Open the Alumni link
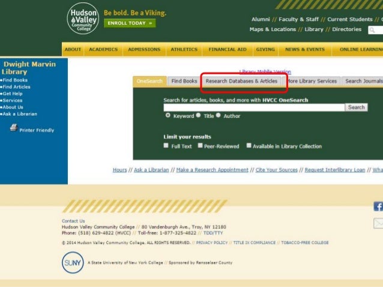Viewport: 383px width, 287px height. (261, 19)
